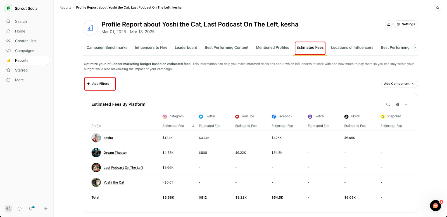Click kesha's Facebook fee $428K
This screenshot has width=447, height=217.
pyautogui.click(x=277, y=138)
